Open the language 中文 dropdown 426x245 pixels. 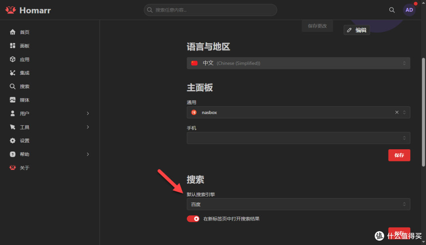(x=298, y=63)
